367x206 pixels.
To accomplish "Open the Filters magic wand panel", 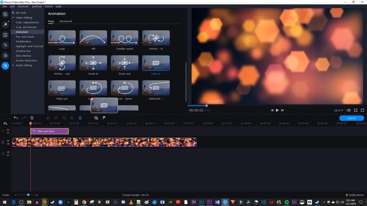I will (5, 25).
